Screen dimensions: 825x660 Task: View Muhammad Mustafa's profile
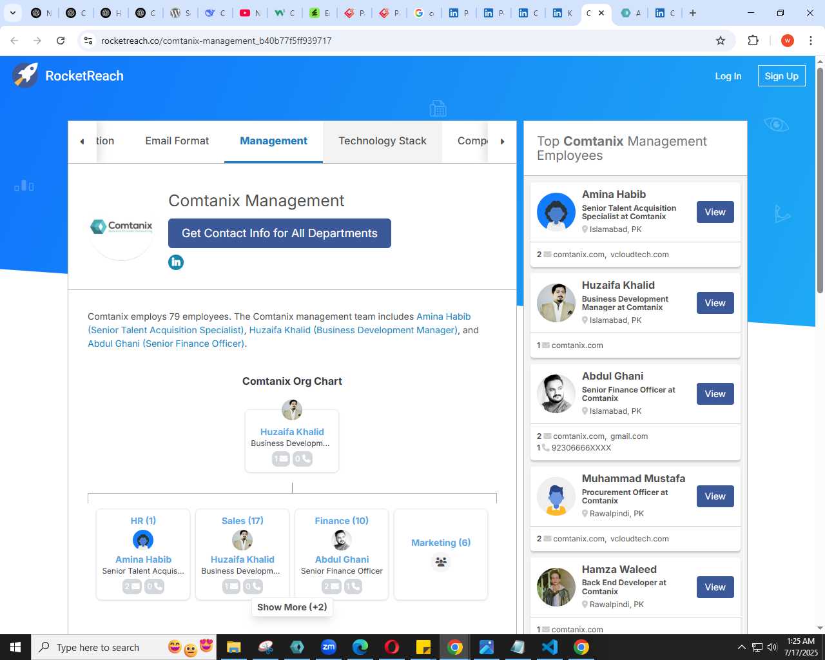(x=715, y=496)
